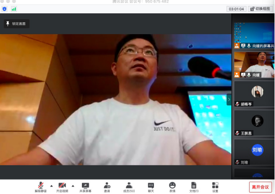Click 离开会议 leave meeting button
The height and width of the screenshot is (194, 275).
pyautogui.click(x=261, y=187)
